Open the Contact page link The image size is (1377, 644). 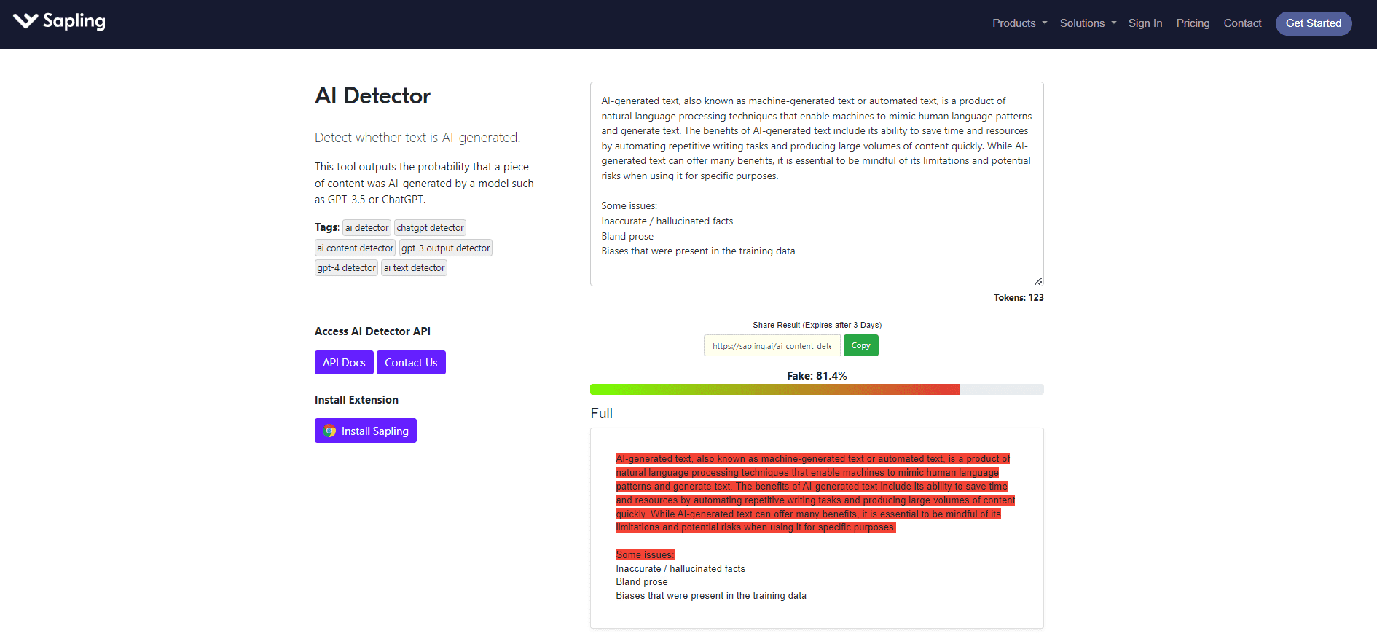1241,23
